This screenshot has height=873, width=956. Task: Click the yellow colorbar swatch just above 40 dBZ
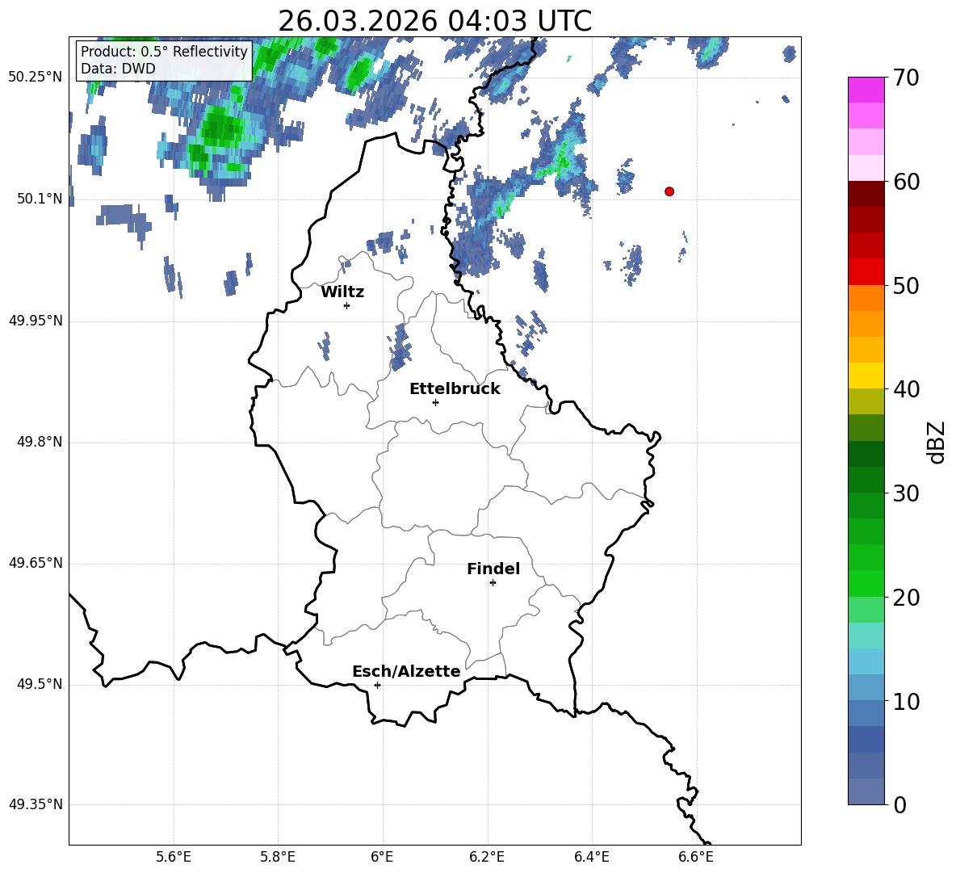866,376
